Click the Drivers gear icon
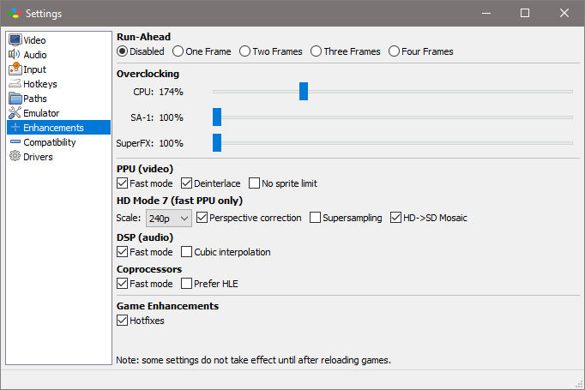This screenshot has width=585, height=390. 15,156
